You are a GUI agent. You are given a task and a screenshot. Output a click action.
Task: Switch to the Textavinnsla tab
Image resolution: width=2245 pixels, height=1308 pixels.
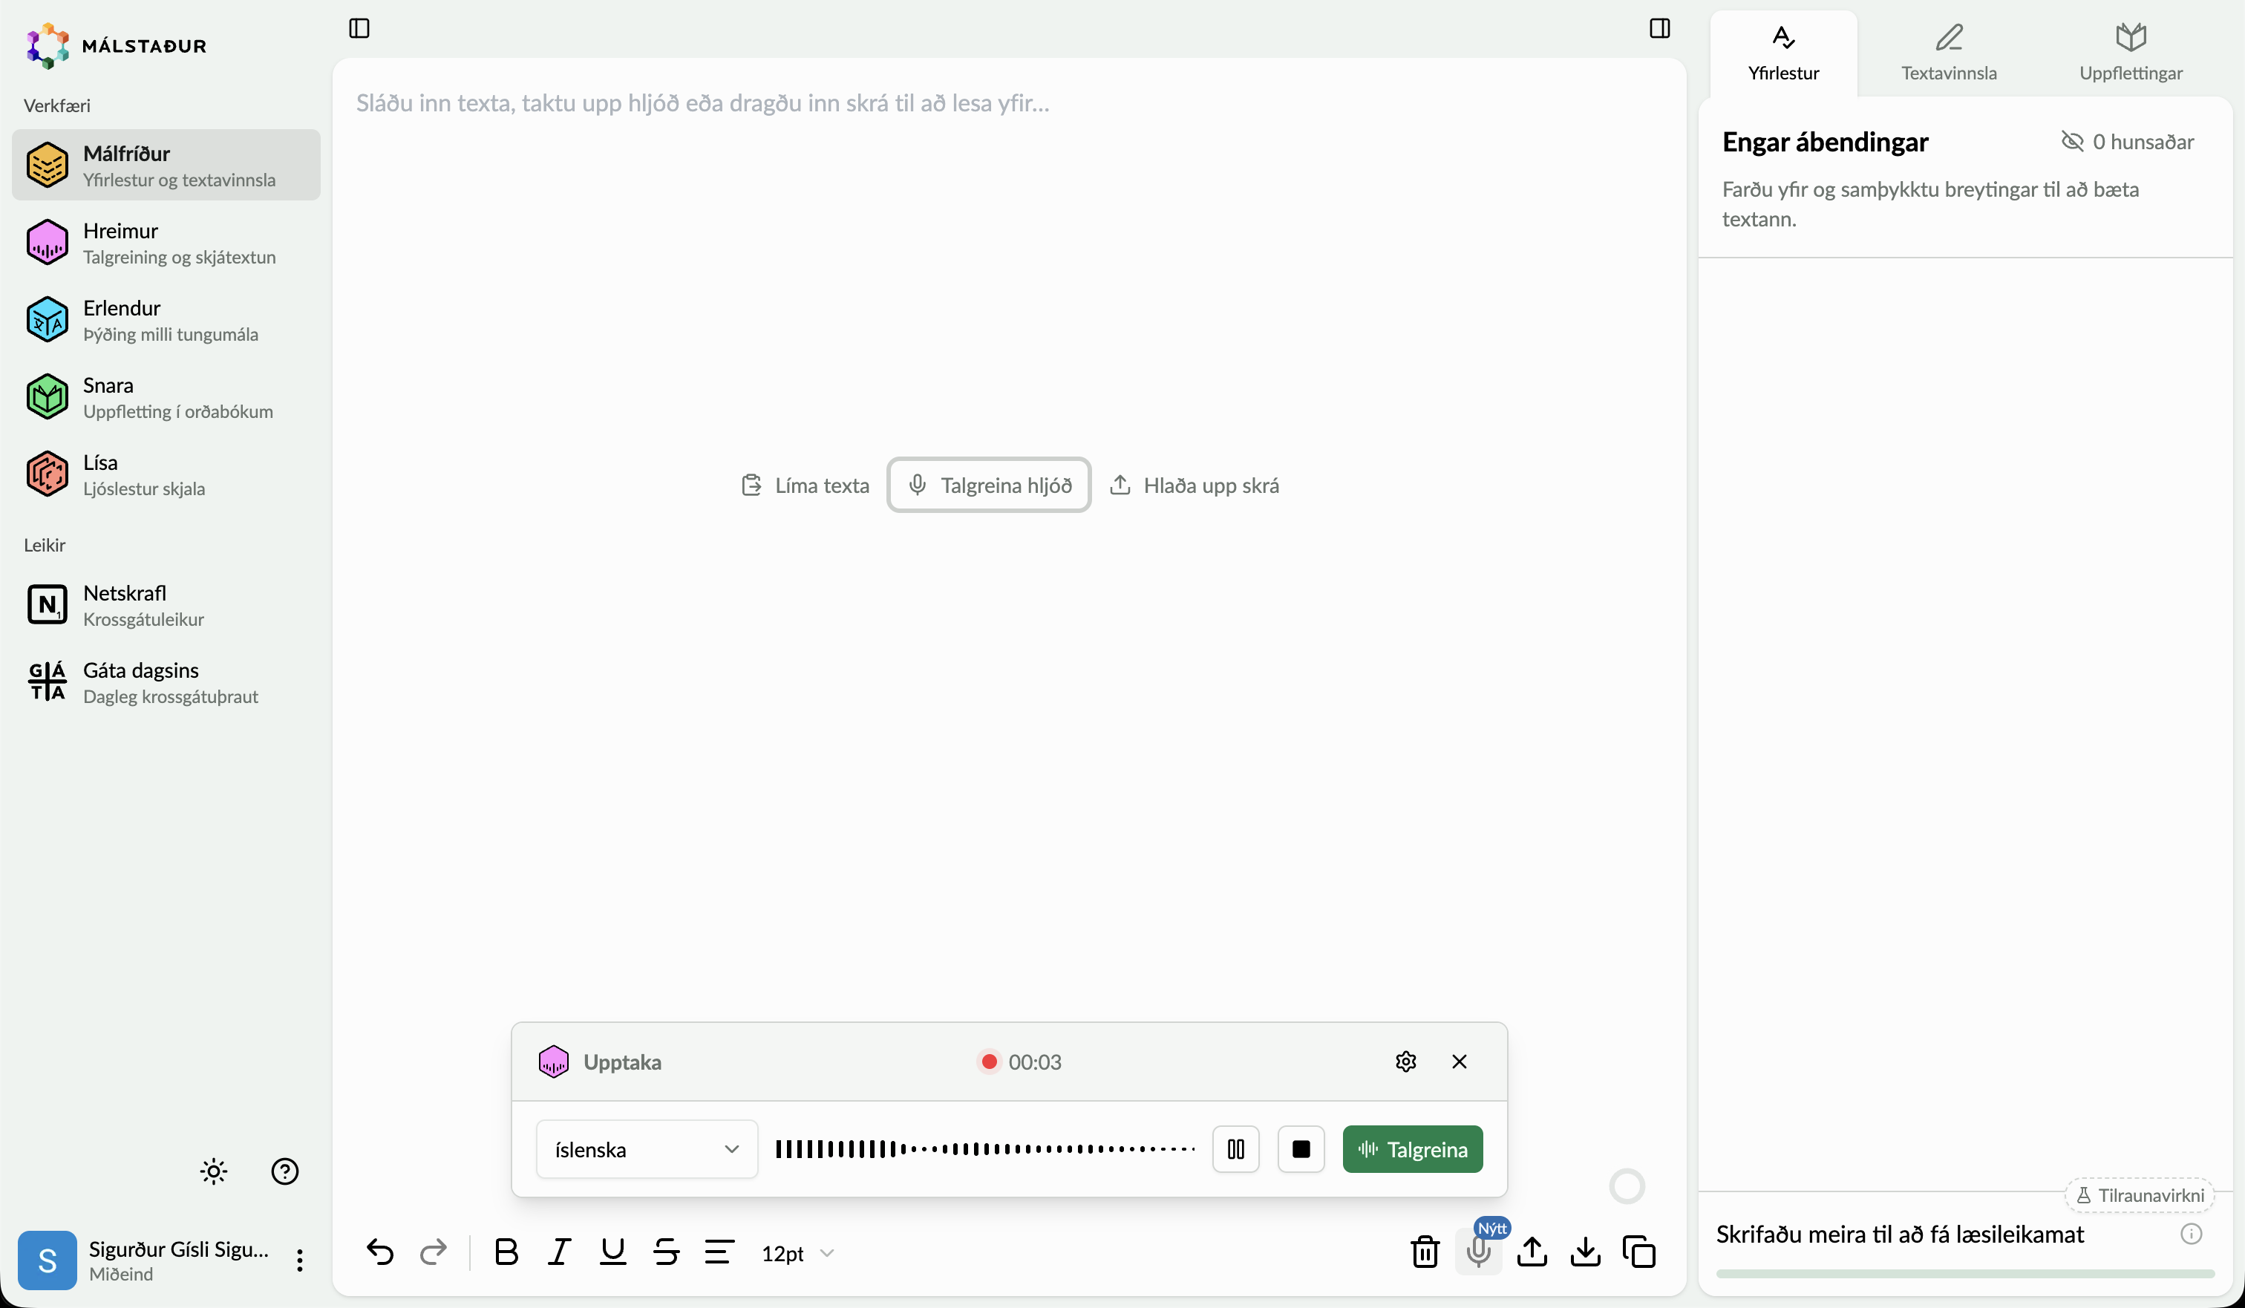coord(1948,53)
